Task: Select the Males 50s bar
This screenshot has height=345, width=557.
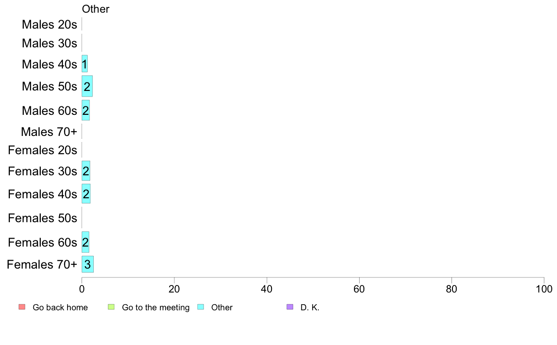Action: click(x=87, y=86)
